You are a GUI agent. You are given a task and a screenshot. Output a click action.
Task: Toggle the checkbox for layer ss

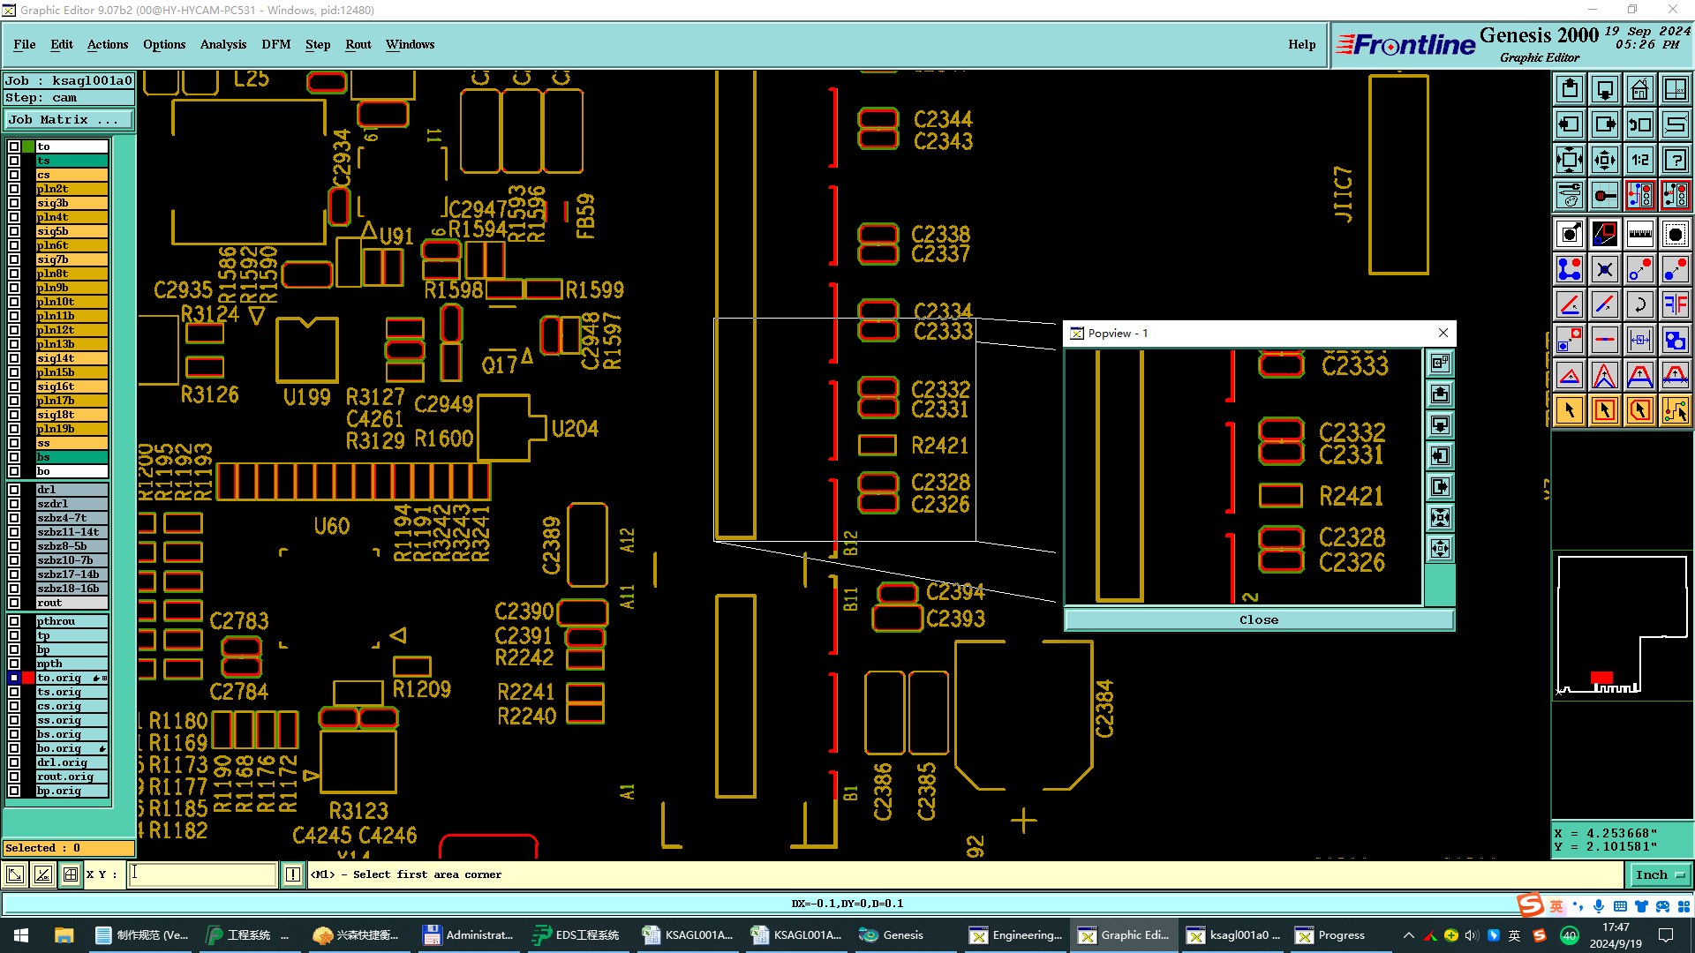click(14, 443)
